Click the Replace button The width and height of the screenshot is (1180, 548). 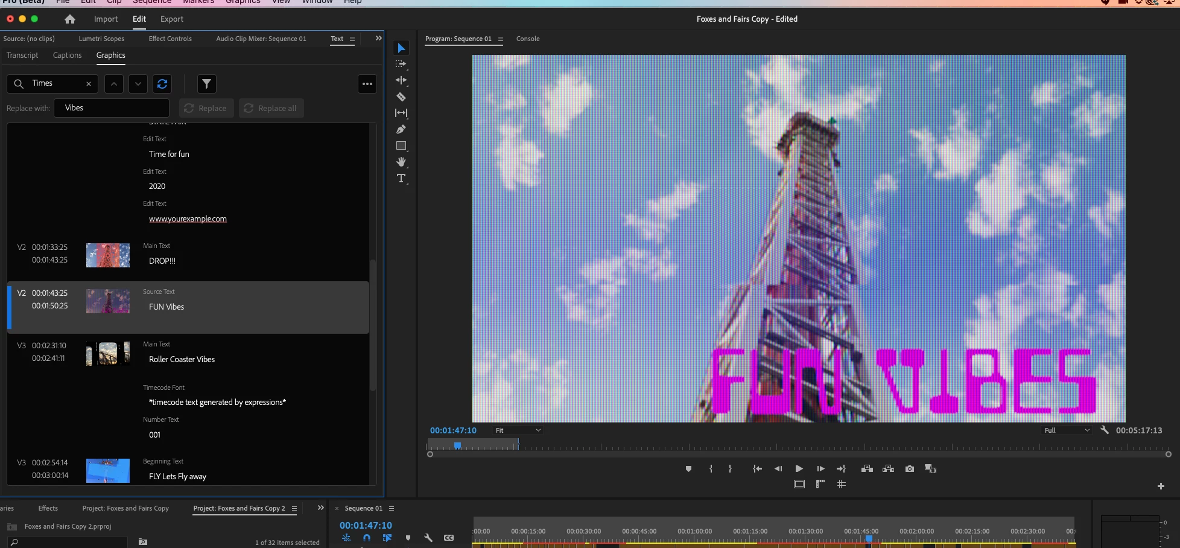206,108
